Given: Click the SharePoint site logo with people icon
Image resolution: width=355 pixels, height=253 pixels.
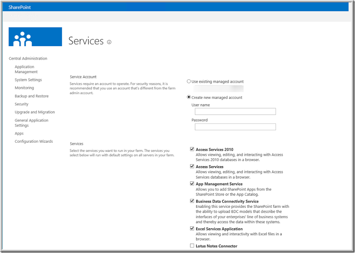Looking at the screenshot, I should tap(35, 37).
